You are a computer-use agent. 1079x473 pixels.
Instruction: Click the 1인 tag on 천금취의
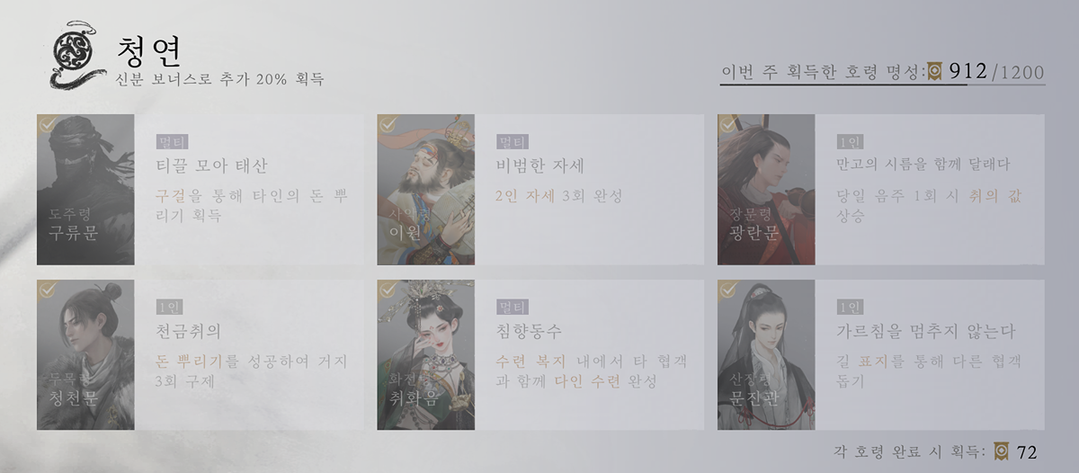170,307
